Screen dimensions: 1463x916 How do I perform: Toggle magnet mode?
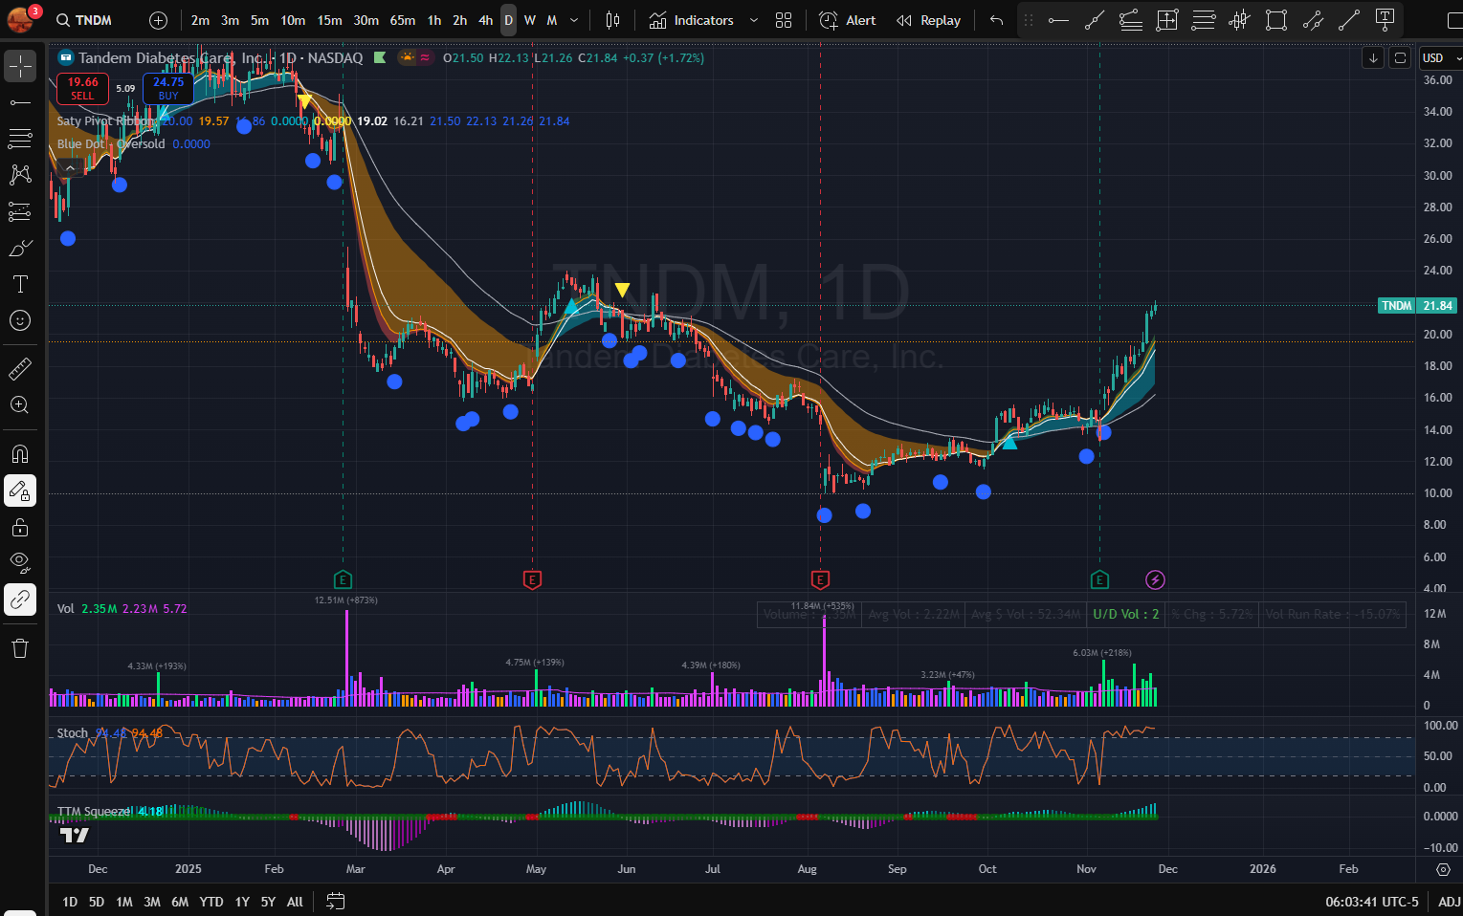20,454
